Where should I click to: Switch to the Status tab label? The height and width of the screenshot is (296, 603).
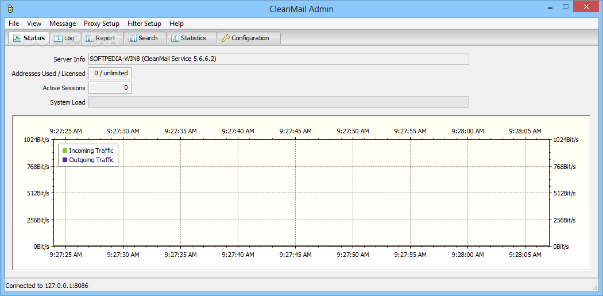(x=34, y=38)
